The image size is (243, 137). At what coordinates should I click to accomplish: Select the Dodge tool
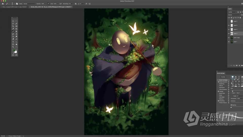pyautogui.click(x=13, y=39)
